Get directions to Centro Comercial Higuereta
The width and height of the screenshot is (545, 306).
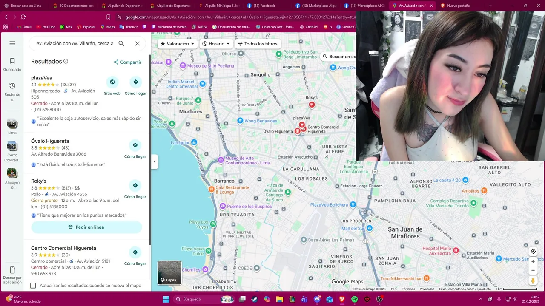pos(135,252)
